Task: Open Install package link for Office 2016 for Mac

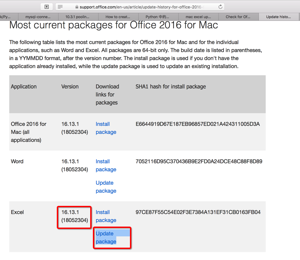Action: pos(106,128)
